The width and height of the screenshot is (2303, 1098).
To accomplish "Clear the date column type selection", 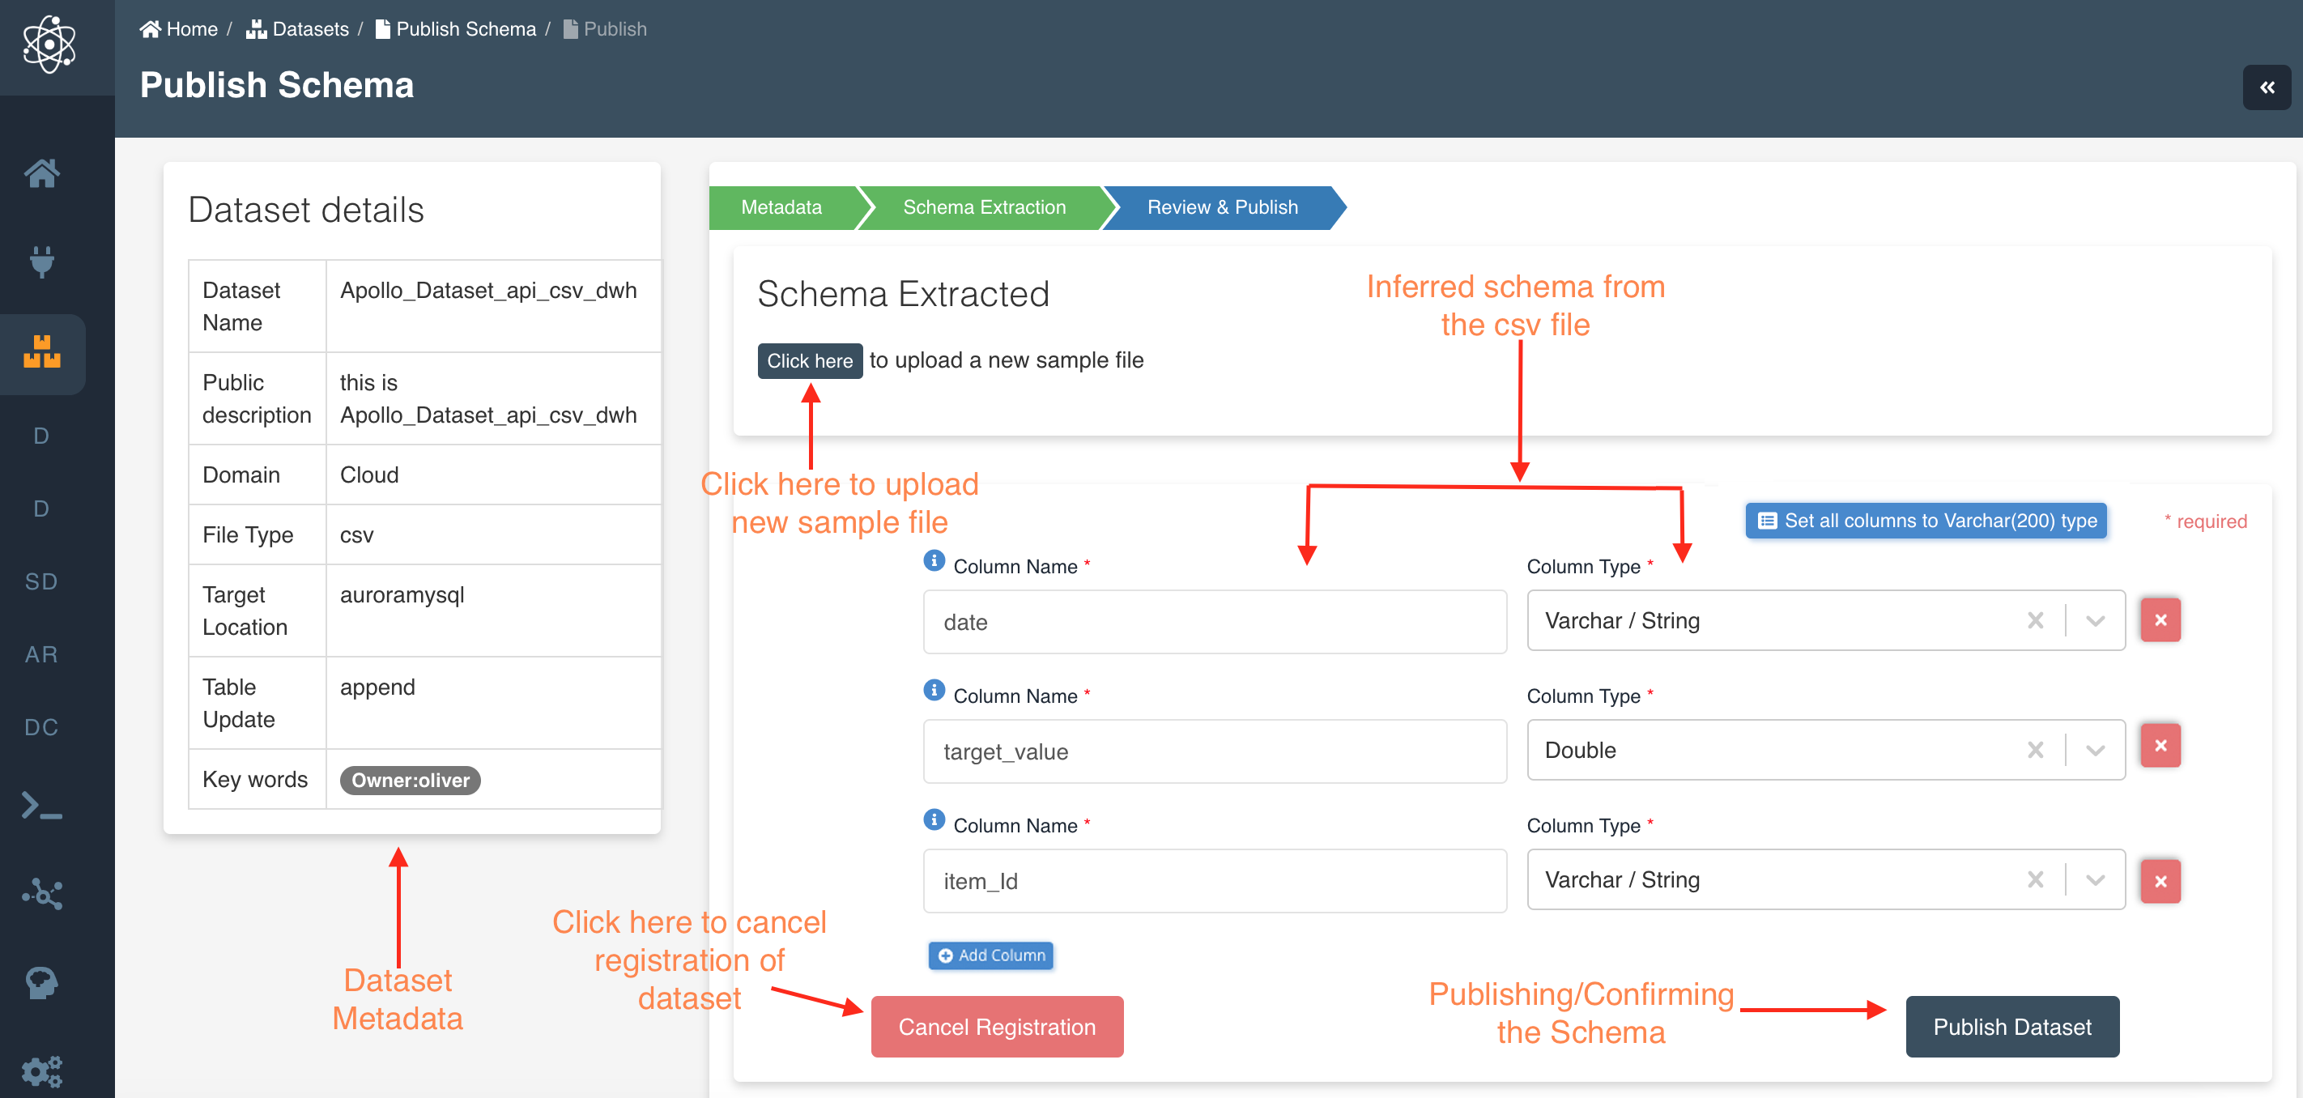I will [2035, 620].
